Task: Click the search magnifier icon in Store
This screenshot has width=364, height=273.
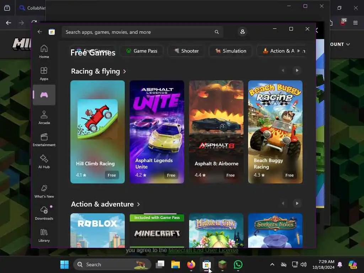Action: [x=216, y=32]
